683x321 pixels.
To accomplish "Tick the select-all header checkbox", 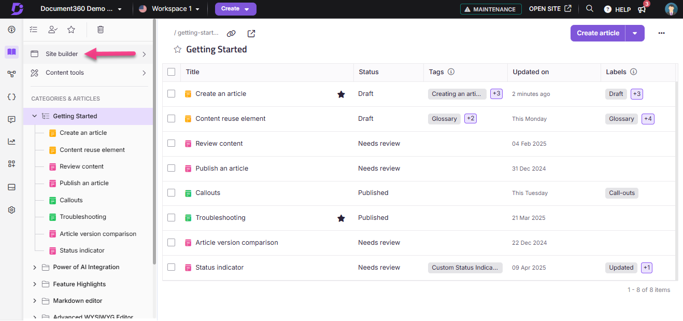I will [x=172, y=72].
